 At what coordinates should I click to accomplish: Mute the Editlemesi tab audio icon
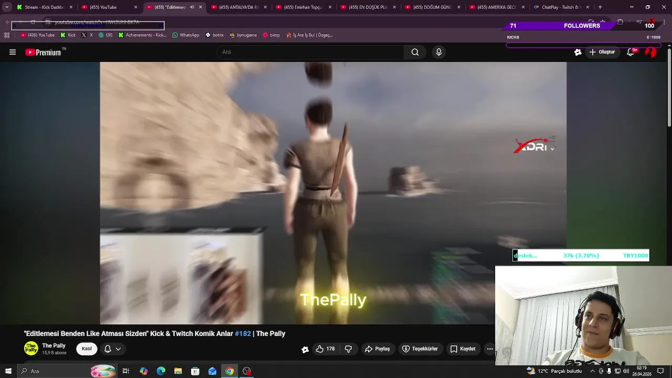click(x=192, y=7)
